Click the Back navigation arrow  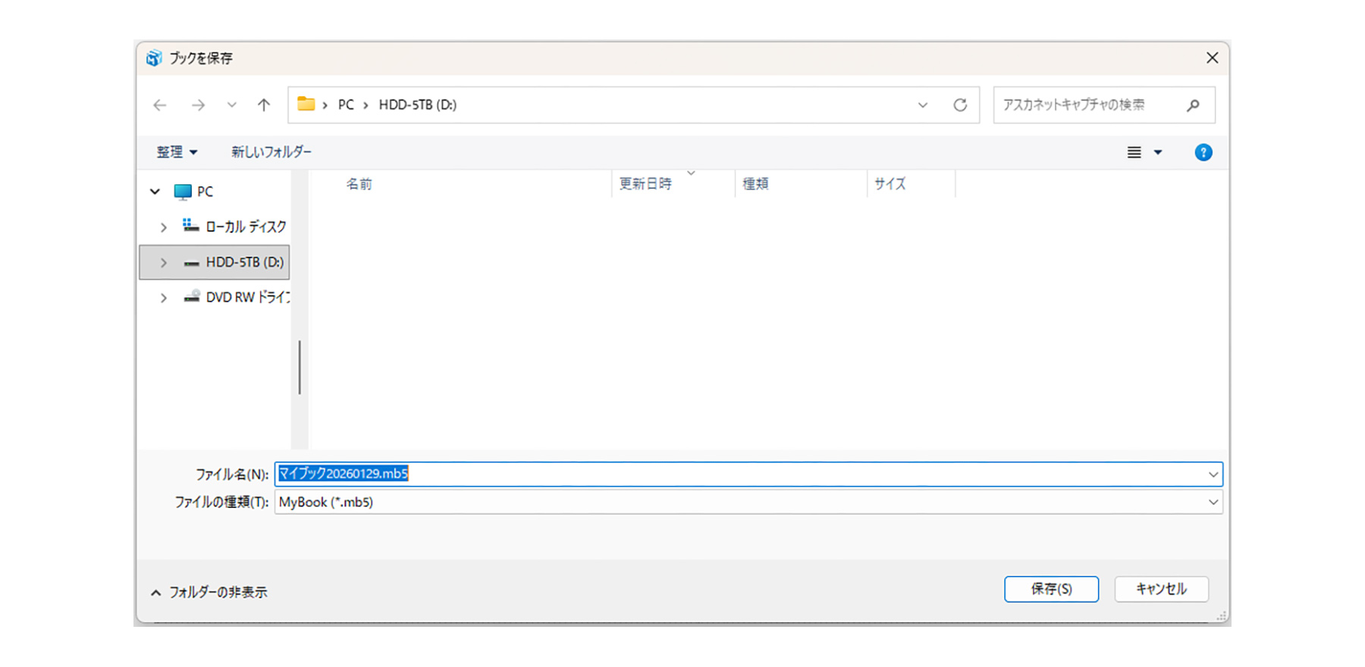pos(160,105)
